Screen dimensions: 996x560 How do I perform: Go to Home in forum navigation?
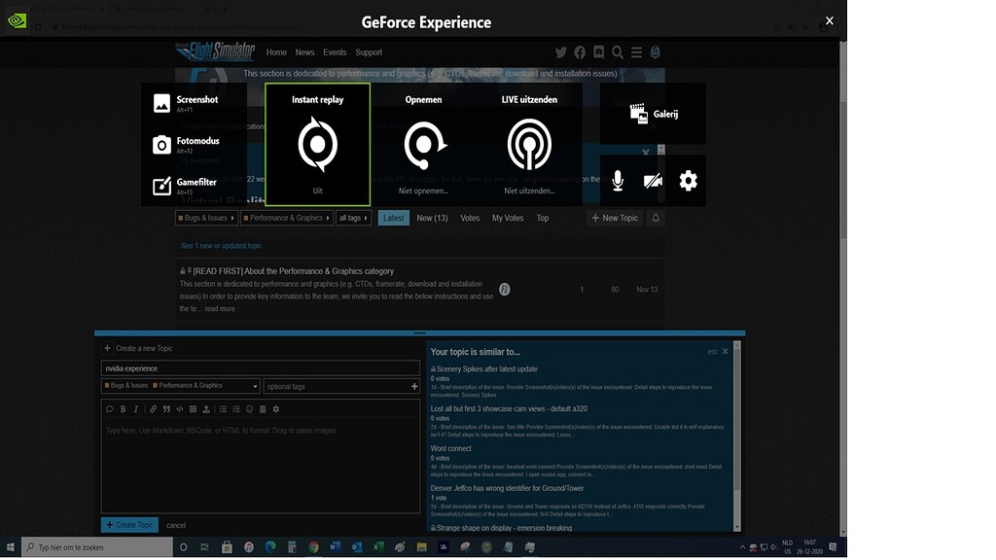pyautogui.click(x=276, y=52)
